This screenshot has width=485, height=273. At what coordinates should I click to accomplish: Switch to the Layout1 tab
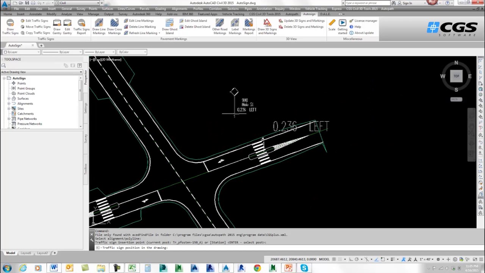(x=26, y=253)
